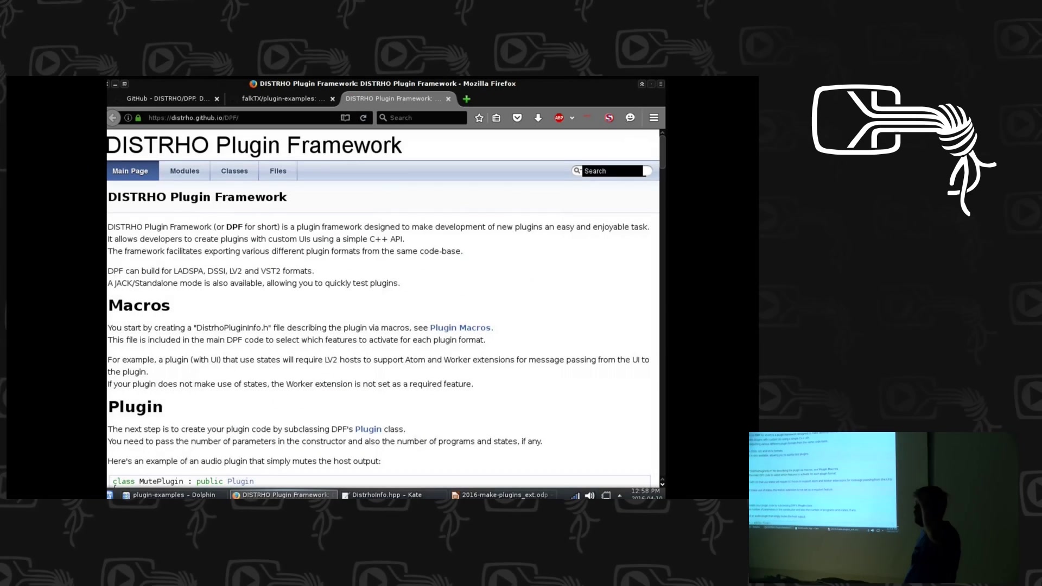Click the network signal tray icon
The image size is (1042, 586).
point(575,495)
